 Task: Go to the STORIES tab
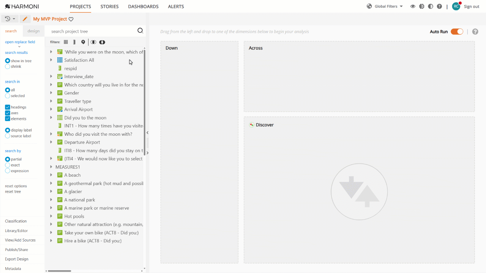point(109,6)
